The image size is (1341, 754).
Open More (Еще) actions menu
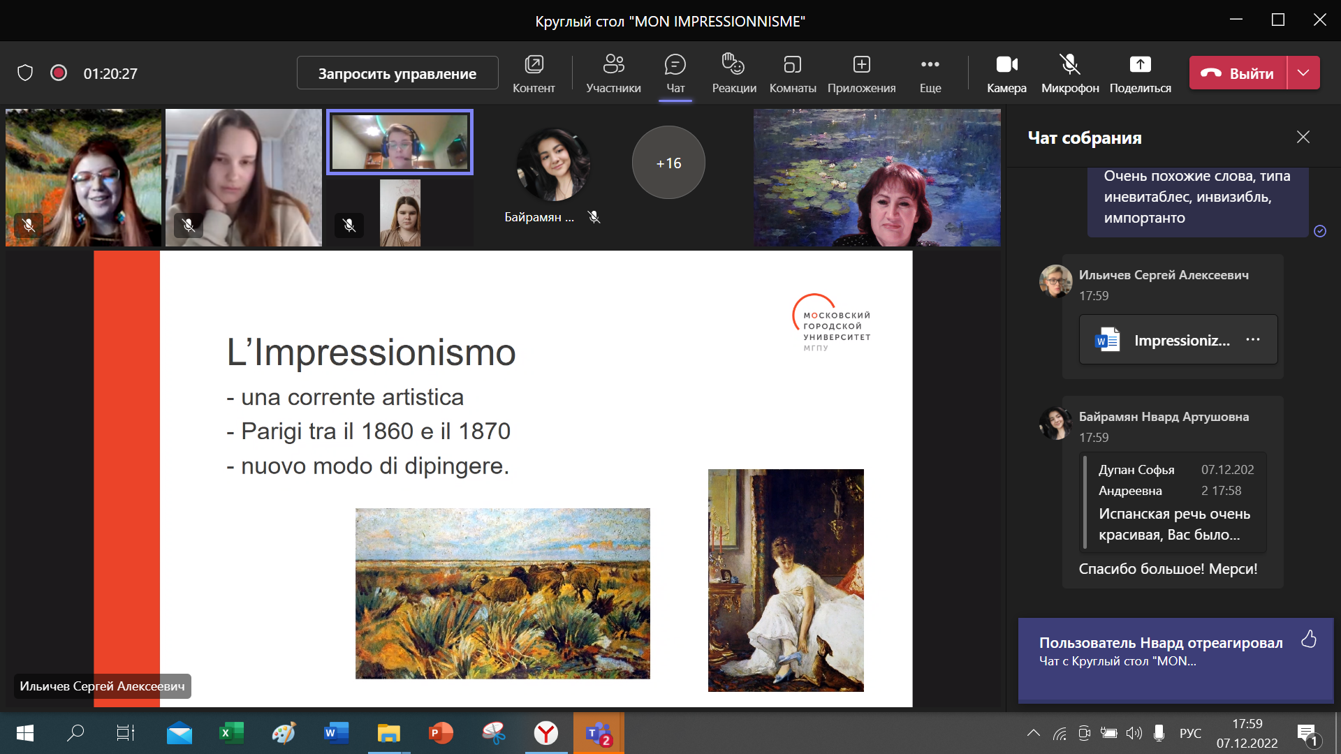tap(930, 73)
